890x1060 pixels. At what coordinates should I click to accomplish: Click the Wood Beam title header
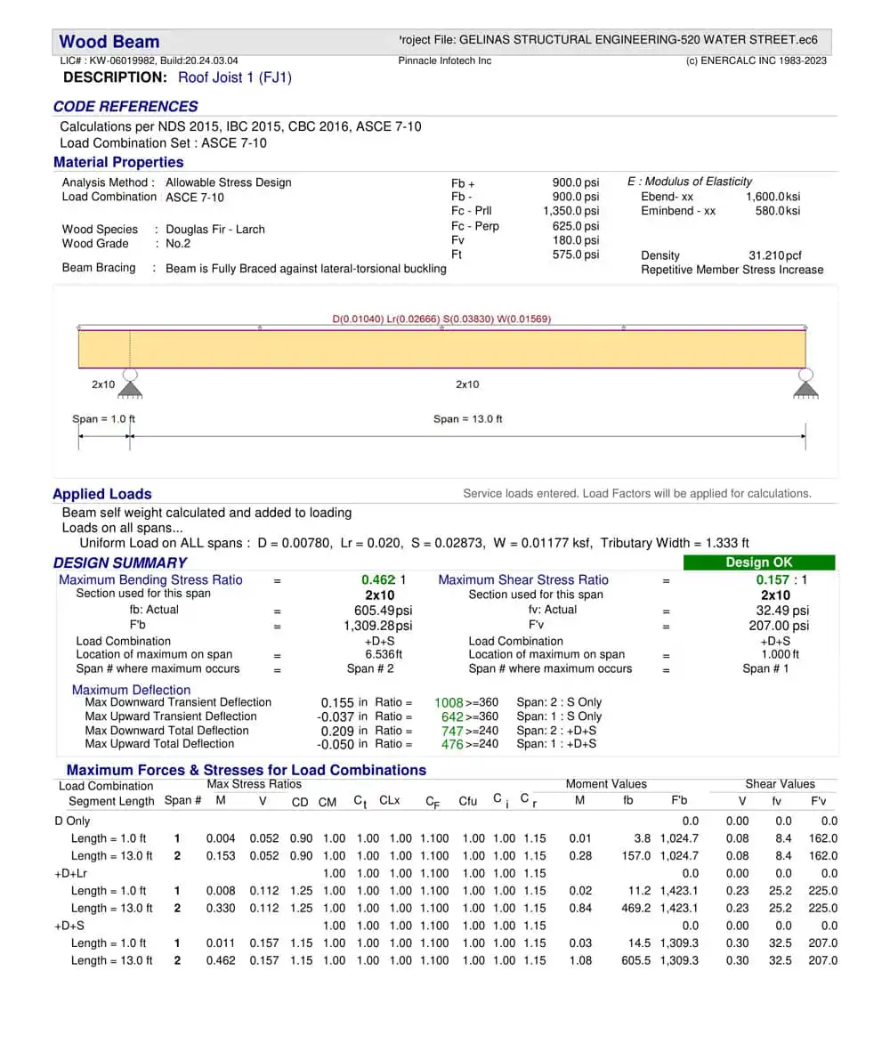pos(109,42)
